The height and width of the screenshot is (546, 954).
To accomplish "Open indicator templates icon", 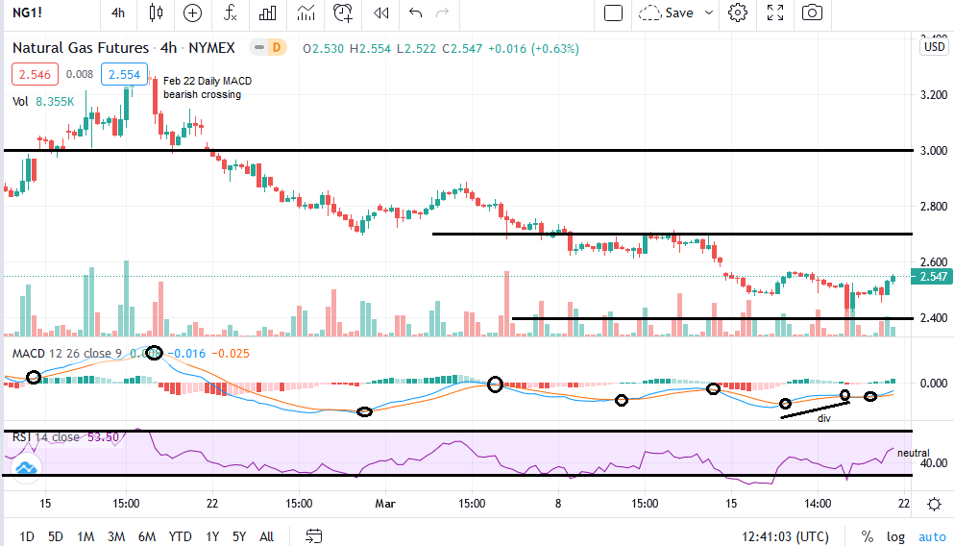I will coord(306,12).
